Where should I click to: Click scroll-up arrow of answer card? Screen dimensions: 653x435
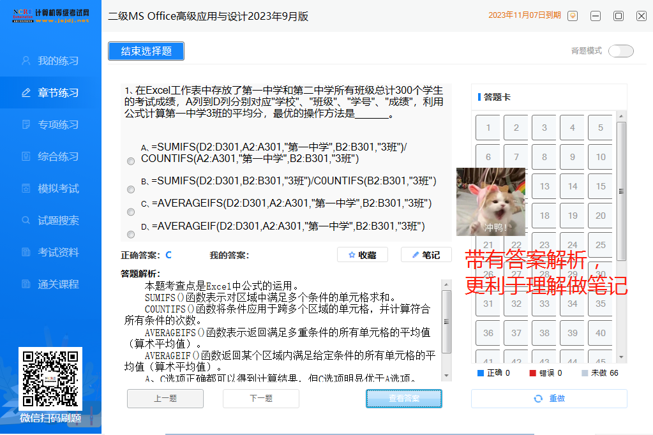click(621, 116)
